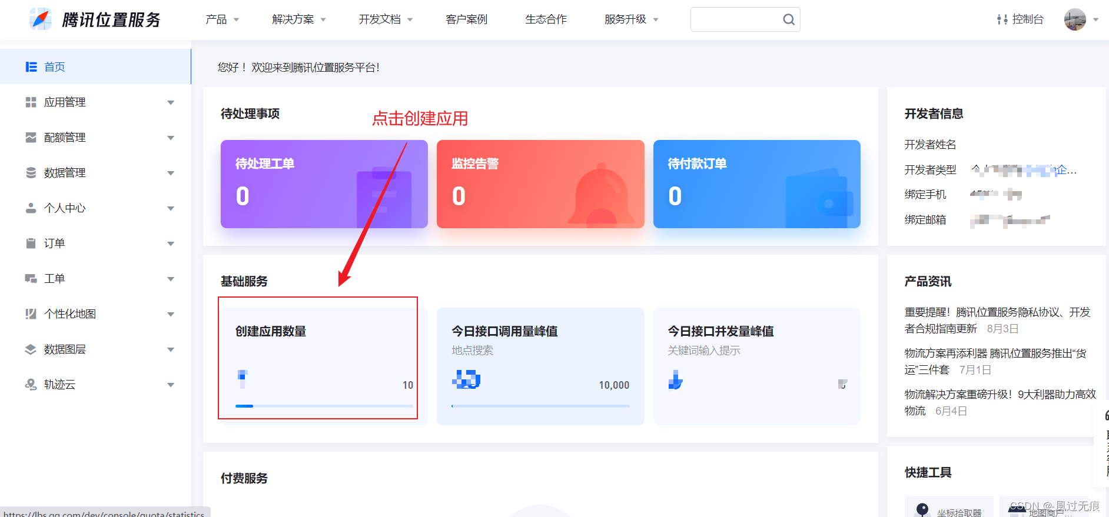Click the 创建应用数量 card

[x=324, y=366]
